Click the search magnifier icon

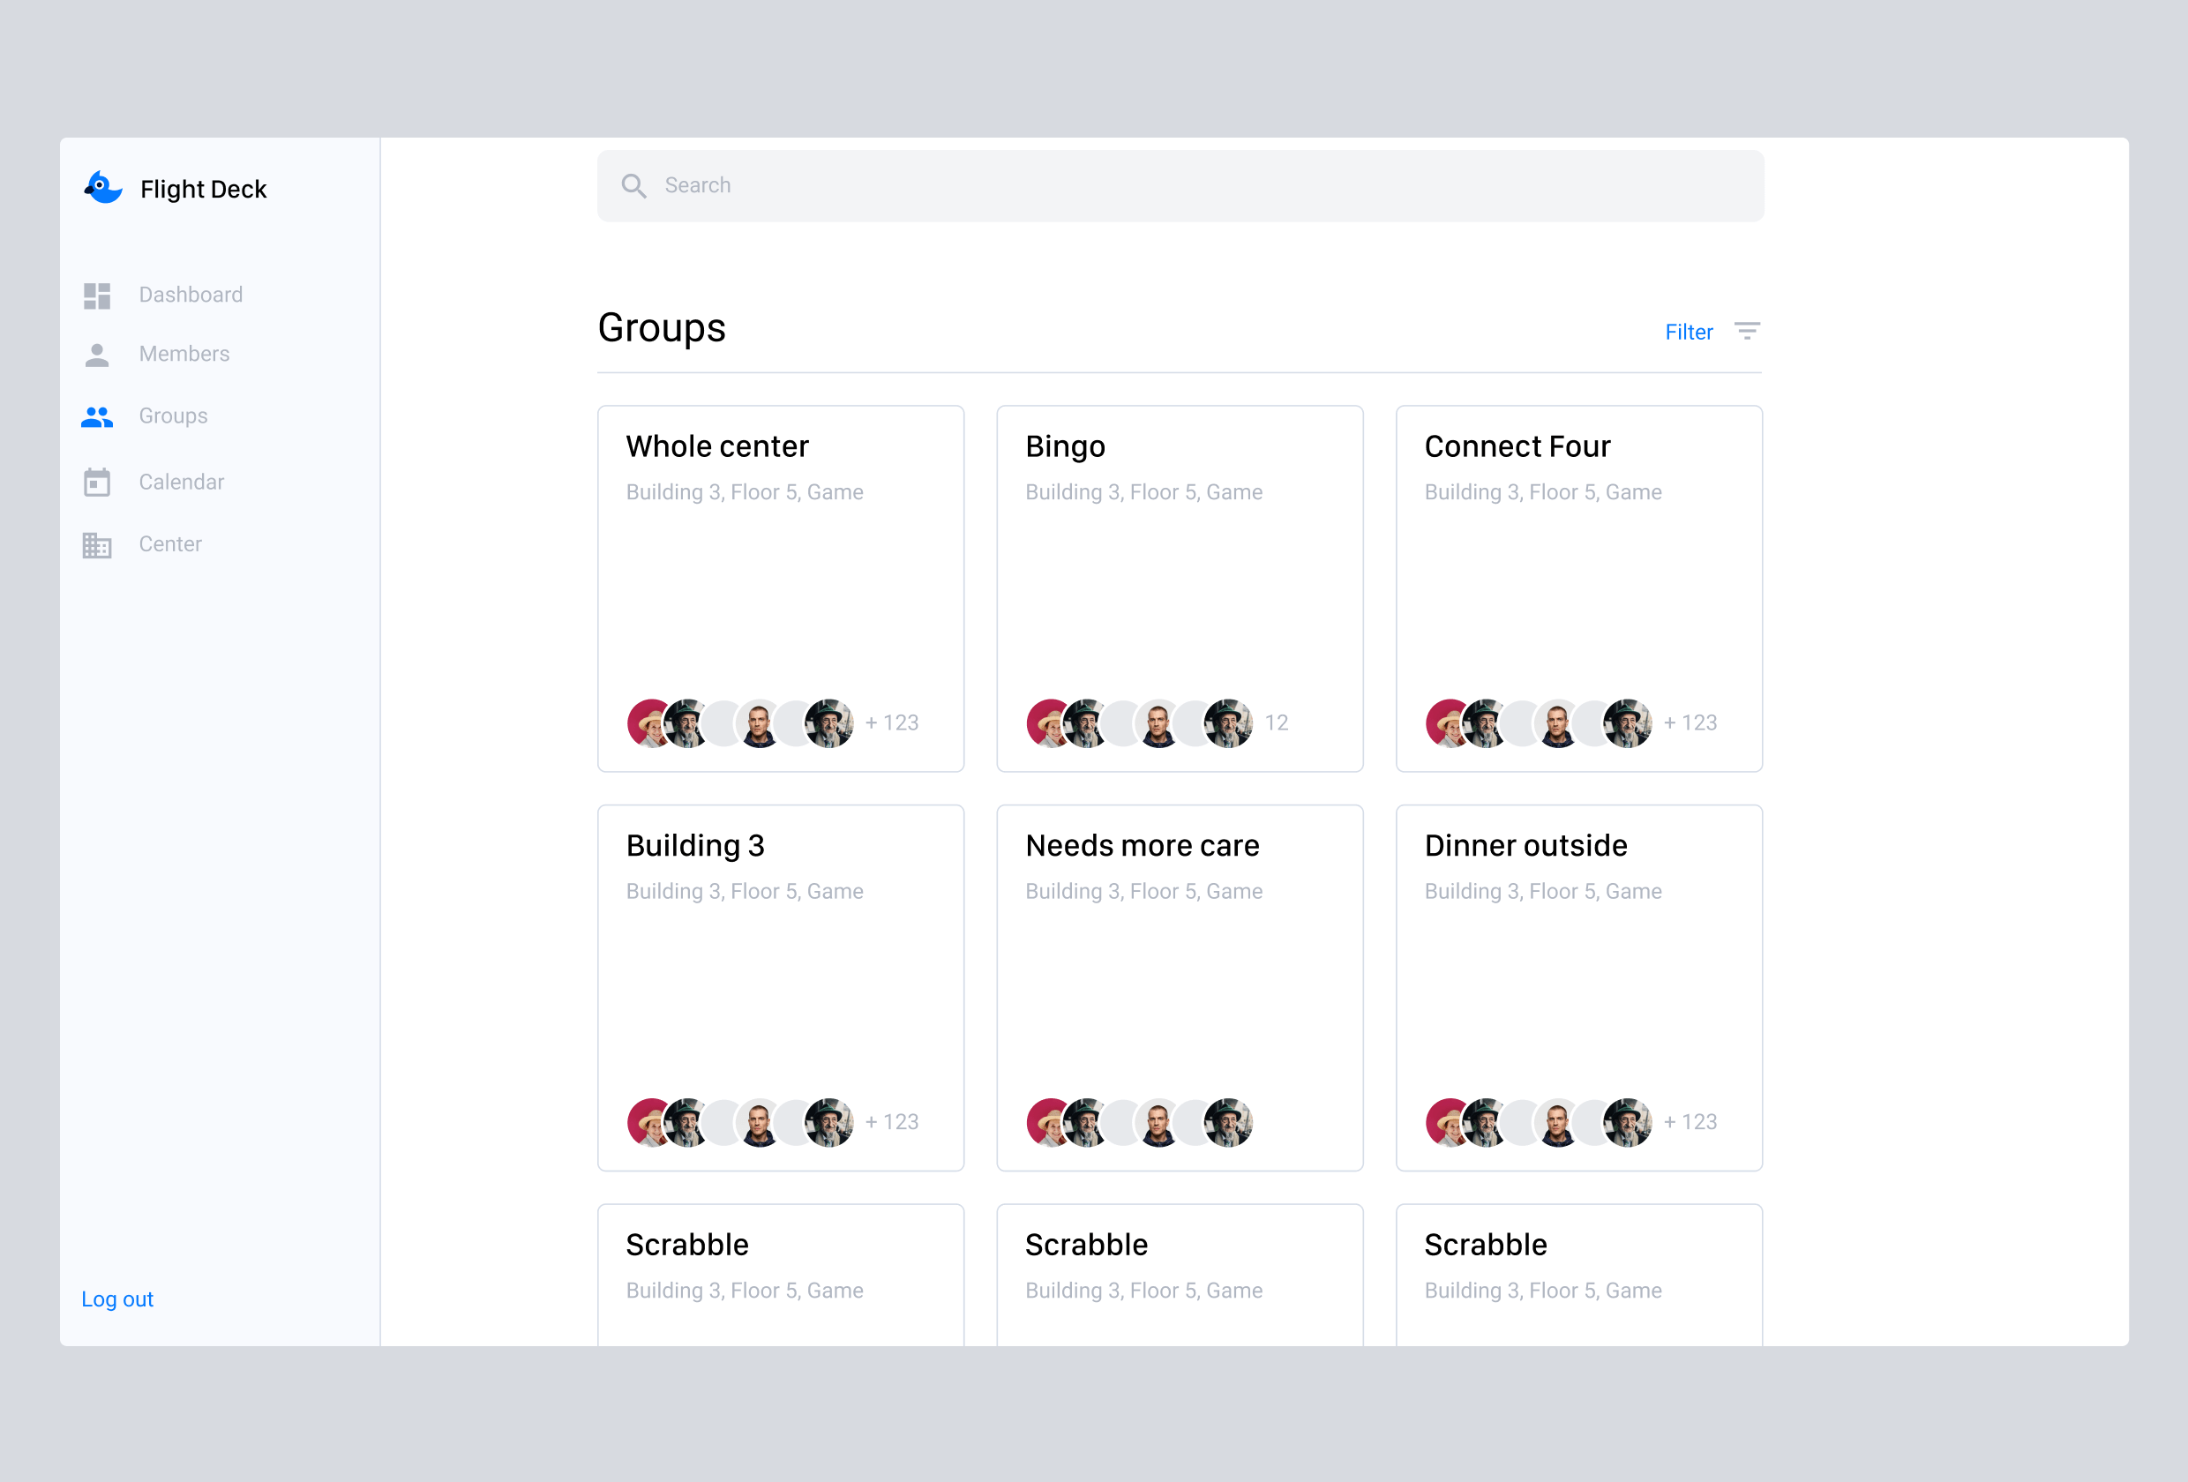tap(633, 186)
